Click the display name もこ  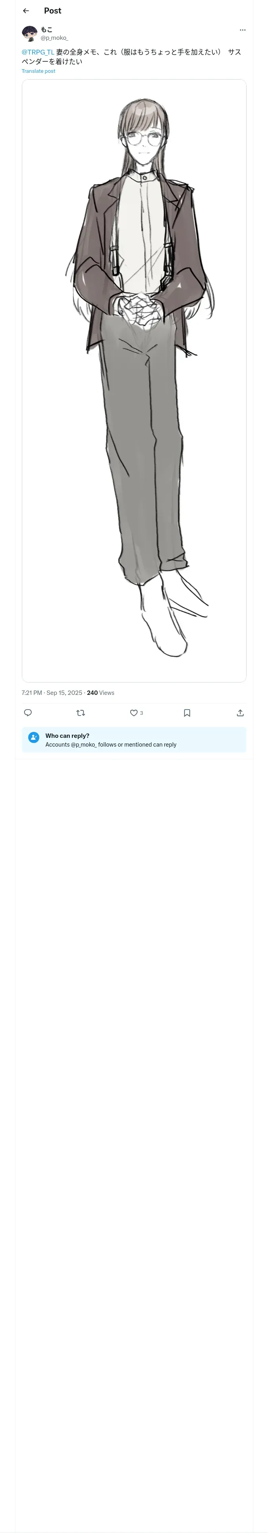[x=46, y=29]
